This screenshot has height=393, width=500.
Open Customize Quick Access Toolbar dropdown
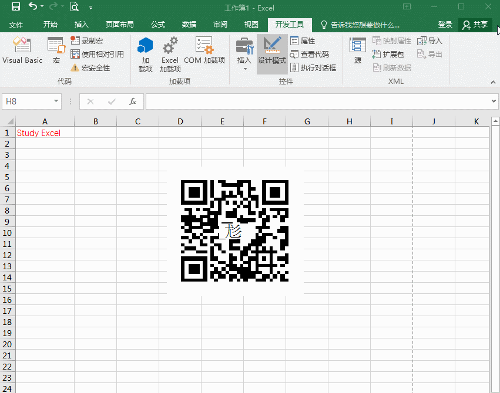pos(91,7)
